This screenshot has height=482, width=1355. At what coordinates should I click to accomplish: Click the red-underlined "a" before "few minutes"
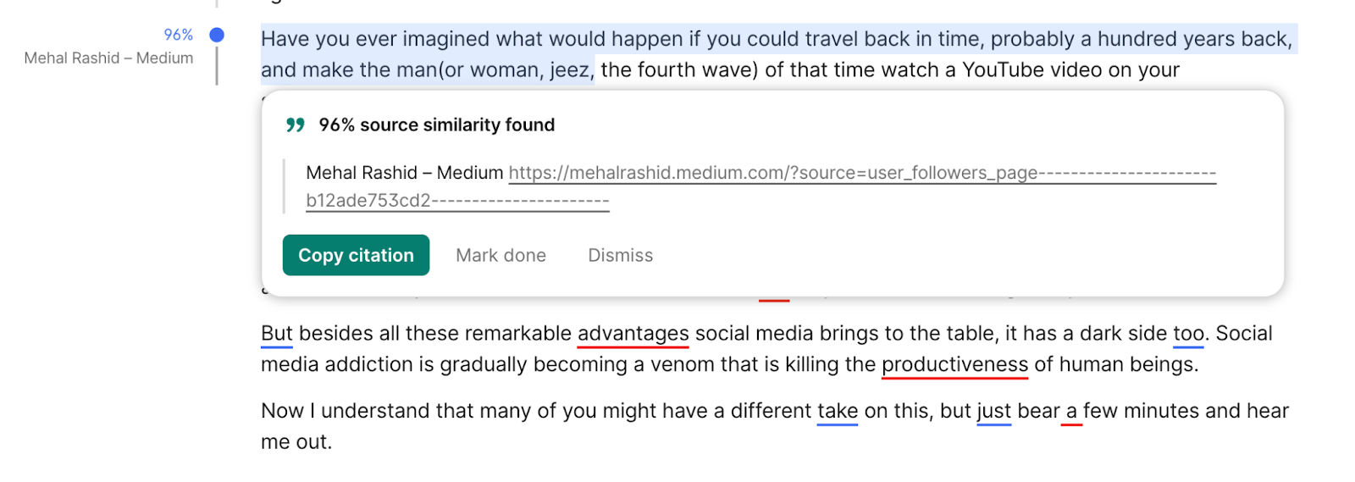pos(1071,411)
